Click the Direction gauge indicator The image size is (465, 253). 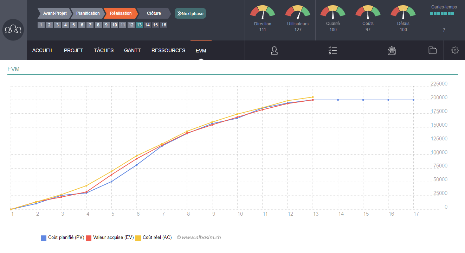[263, 12]
